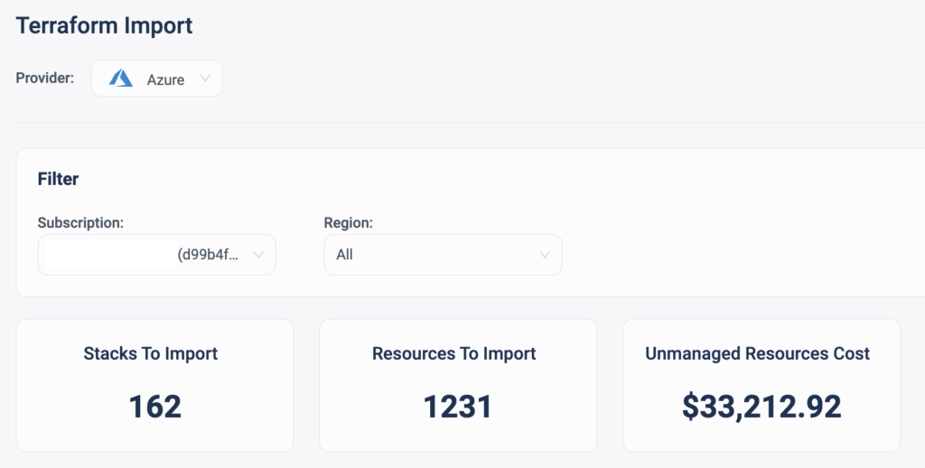Click the stacks count 162

[155, 407]
